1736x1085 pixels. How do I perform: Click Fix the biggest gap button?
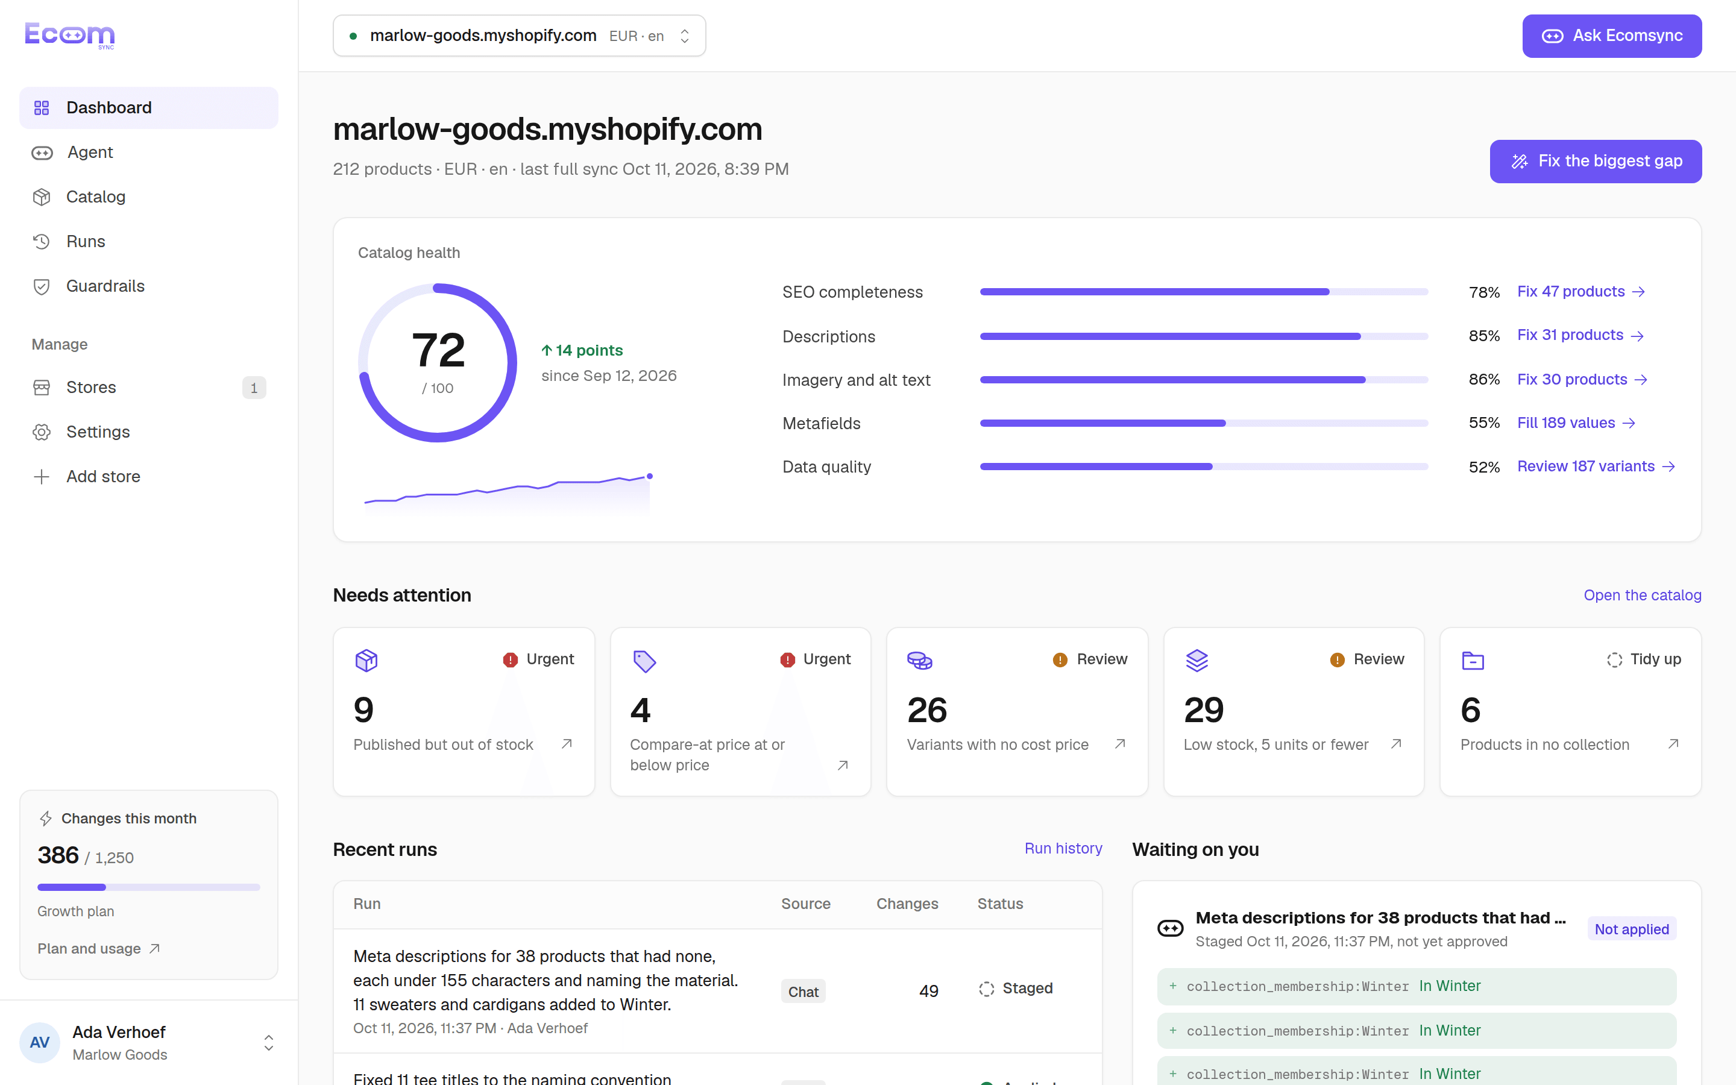pos(1596,162)
